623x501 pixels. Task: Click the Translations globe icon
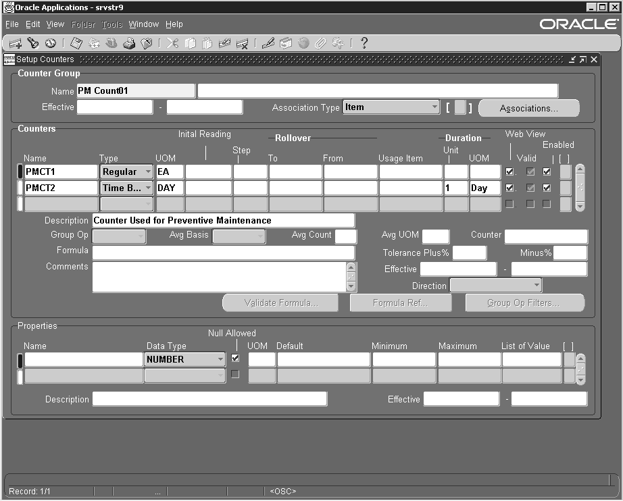click(303, 43)
